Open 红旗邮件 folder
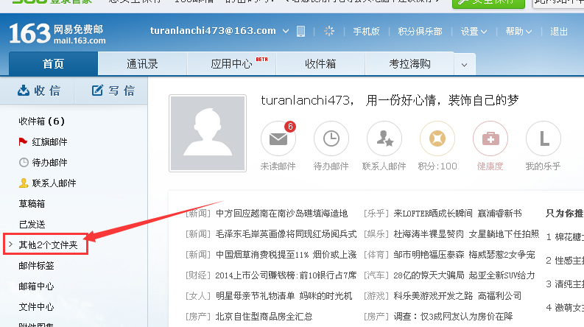This screenshot has width=584, height=327. (x=49, y=142)
